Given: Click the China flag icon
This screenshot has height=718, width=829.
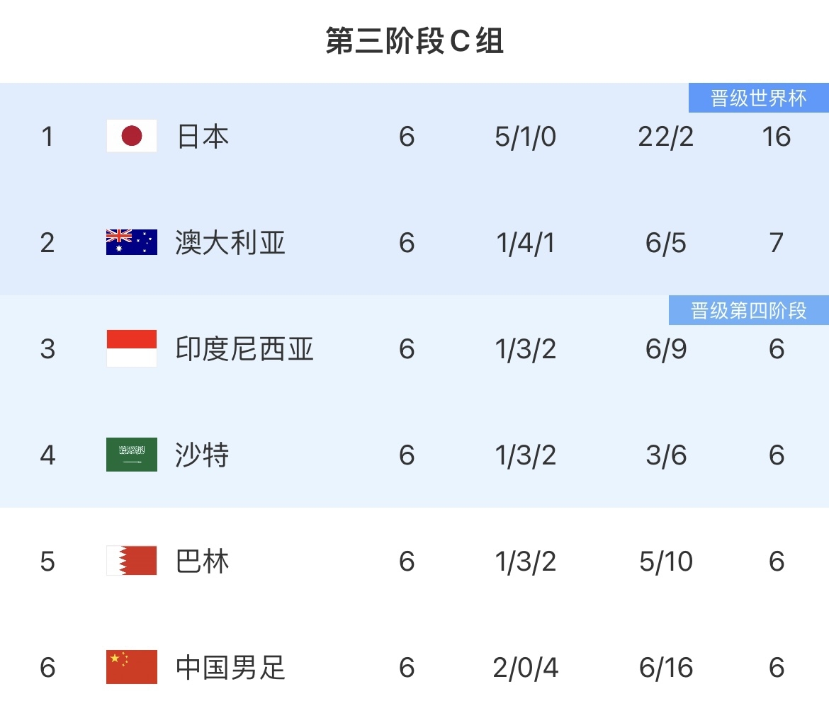Looking at the screenshot, I should tap(132, 667).
